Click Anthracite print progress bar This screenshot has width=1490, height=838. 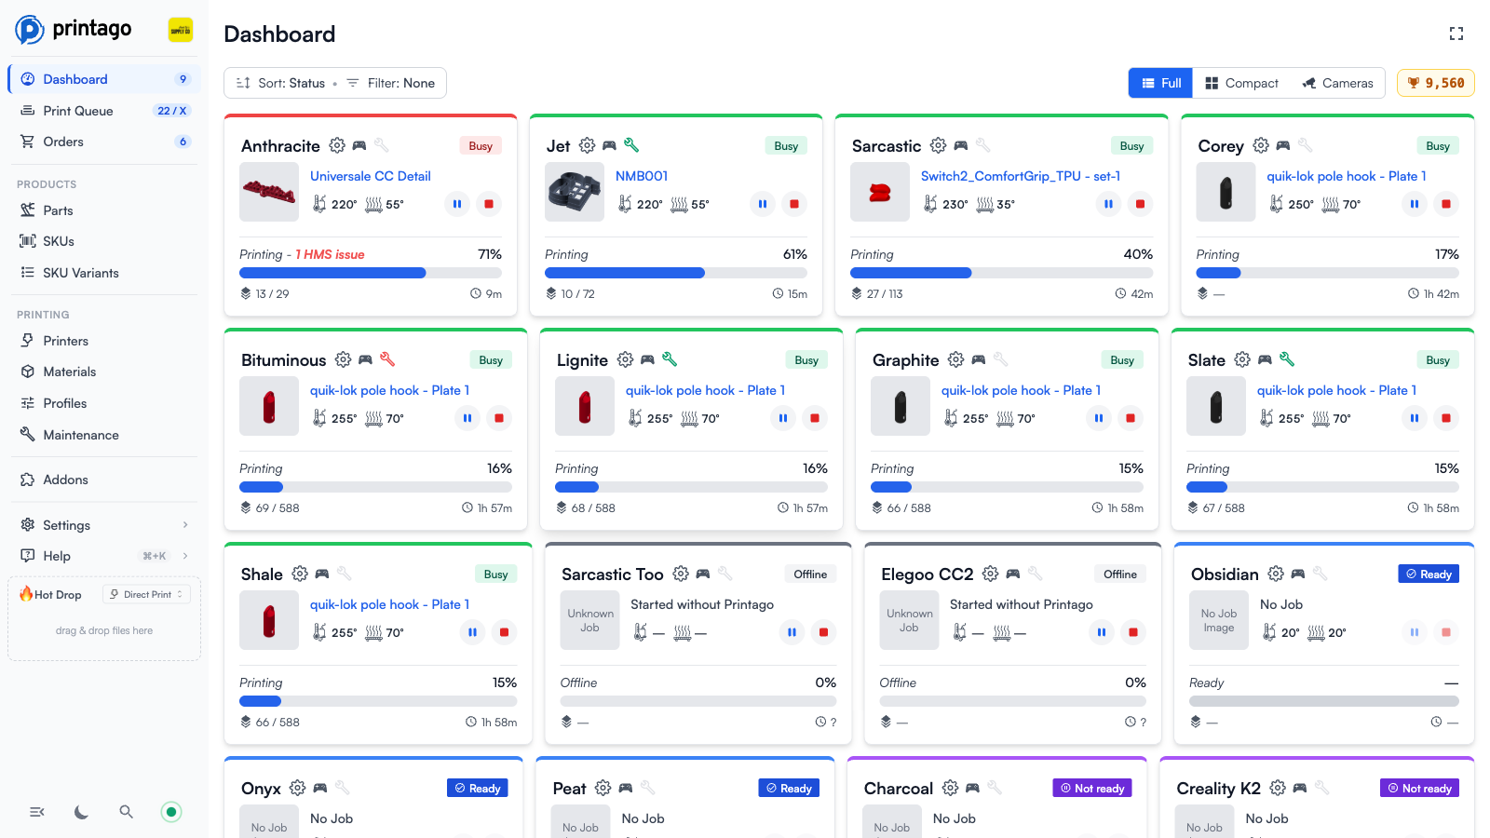pyautogui.click(x=371, y=273)
